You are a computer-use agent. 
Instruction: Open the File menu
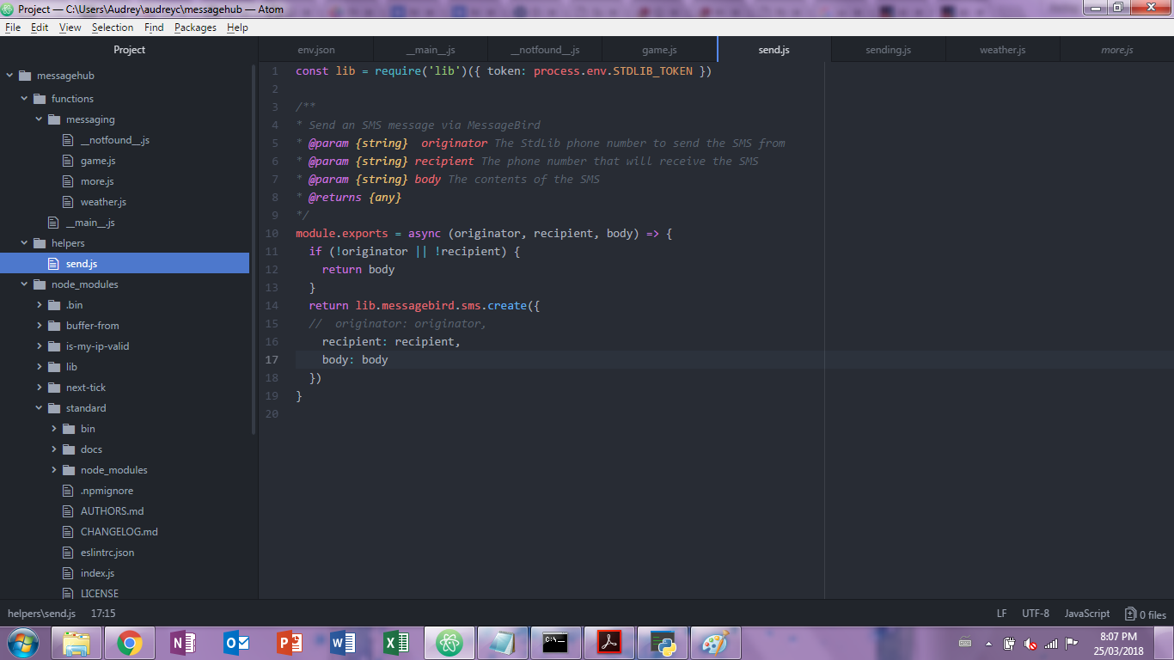coord(13,27)
